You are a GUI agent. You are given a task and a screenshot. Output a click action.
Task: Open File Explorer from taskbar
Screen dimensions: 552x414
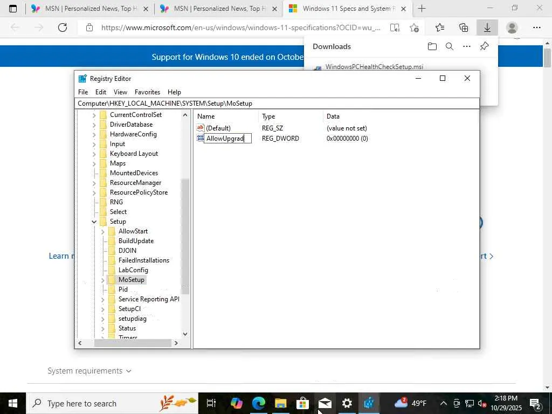(280, 403)
